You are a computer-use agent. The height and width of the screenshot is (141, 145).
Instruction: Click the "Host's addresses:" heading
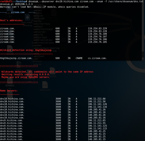point(12,20)
